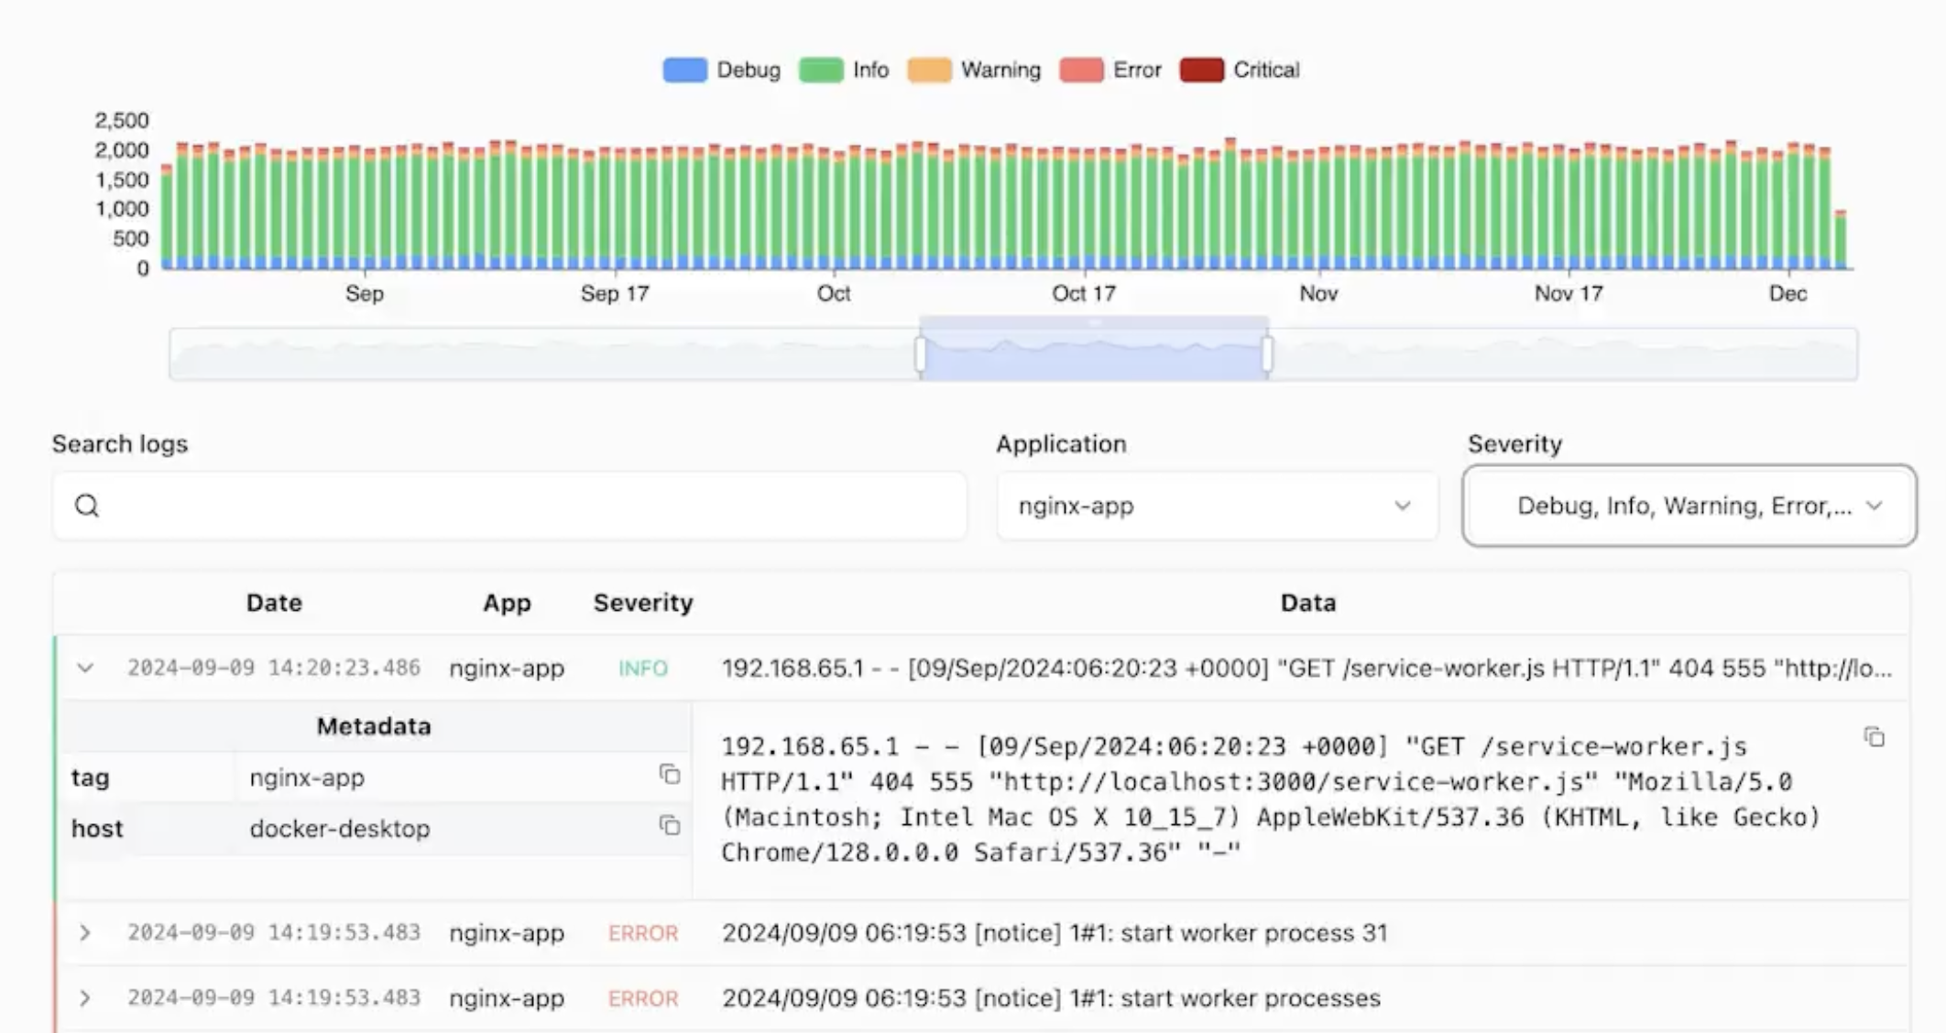
Task: Copy the tag metadata value
Action: tap(670, 775)
